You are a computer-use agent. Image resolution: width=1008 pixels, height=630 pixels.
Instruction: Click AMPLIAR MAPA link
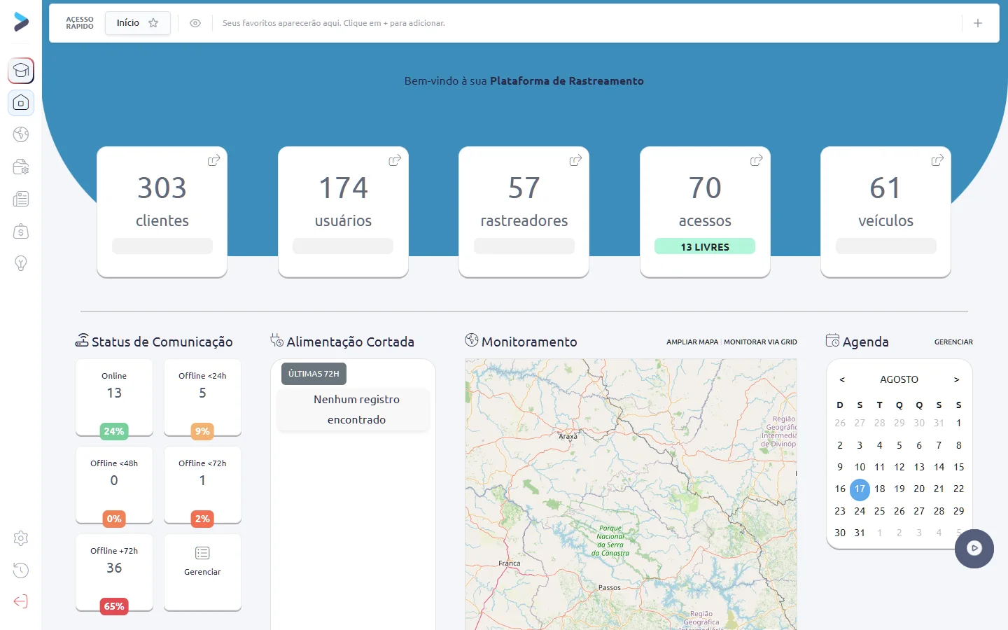pyautogui.click(x=692, y=342)
